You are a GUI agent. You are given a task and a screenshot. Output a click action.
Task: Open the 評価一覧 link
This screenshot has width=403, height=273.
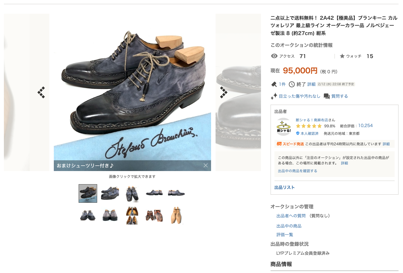[x=285, y=235]
